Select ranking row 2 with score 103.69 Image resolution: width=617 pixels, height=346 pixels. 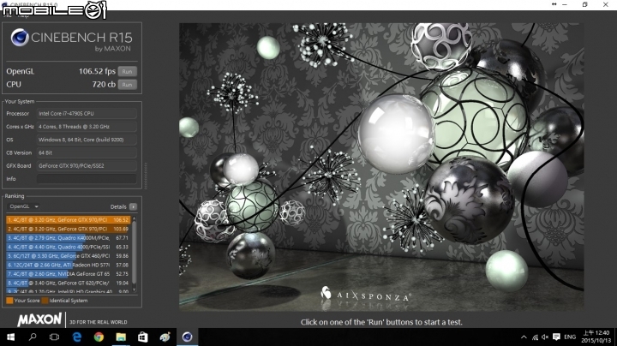(69, 229)
